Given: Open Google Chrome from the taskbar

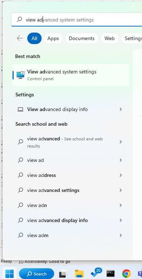Looking at the screenshot, I should point(127,274).
